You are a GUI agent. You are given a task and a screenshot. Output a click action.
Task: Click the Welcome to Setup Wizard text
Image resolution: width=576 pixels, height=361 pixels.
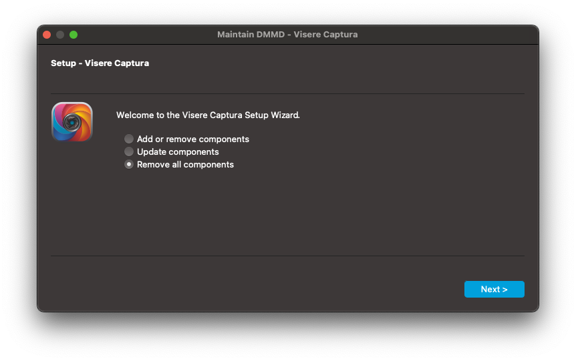click(x=208, y=115)
